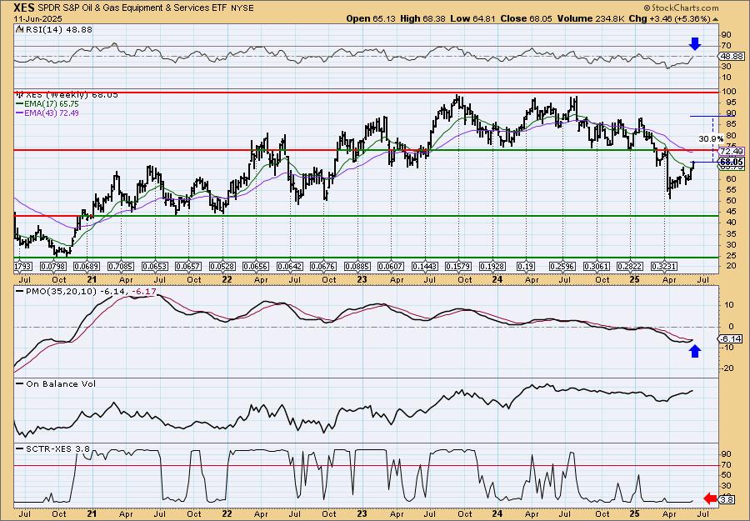The height and width of the screenshot is (521, 750).
Task: Click the 0.0798 dividend value
Action: (x=53, y=267)
